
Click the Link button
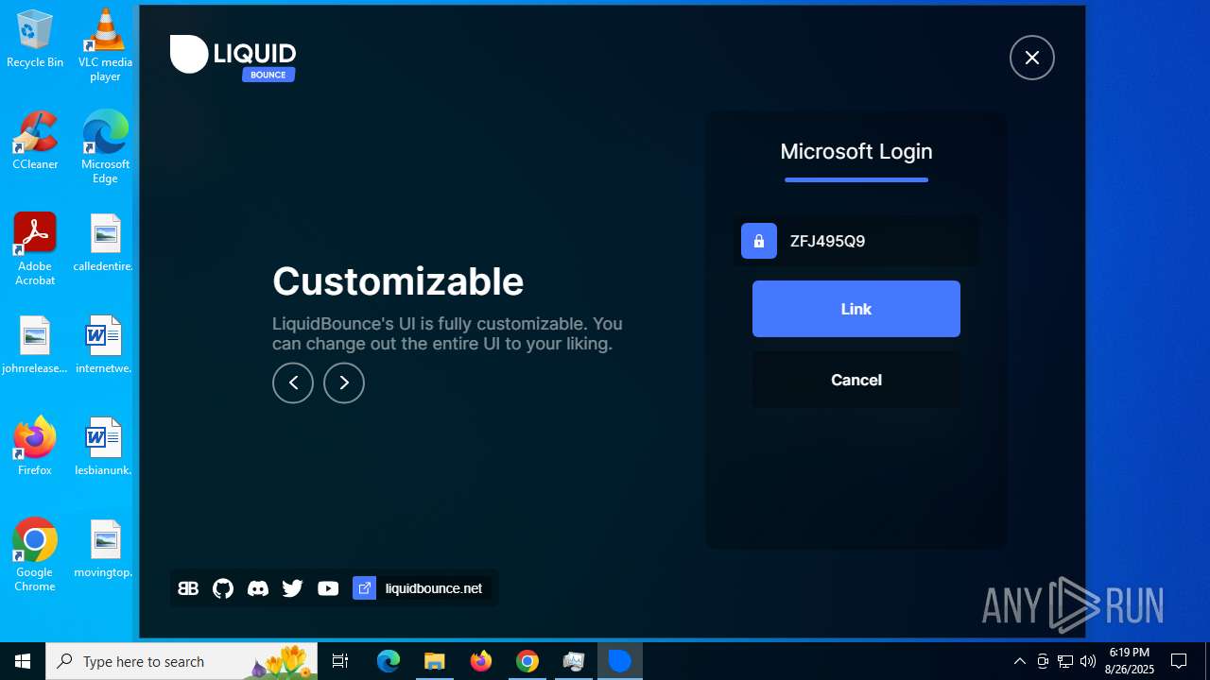(856, 309)
